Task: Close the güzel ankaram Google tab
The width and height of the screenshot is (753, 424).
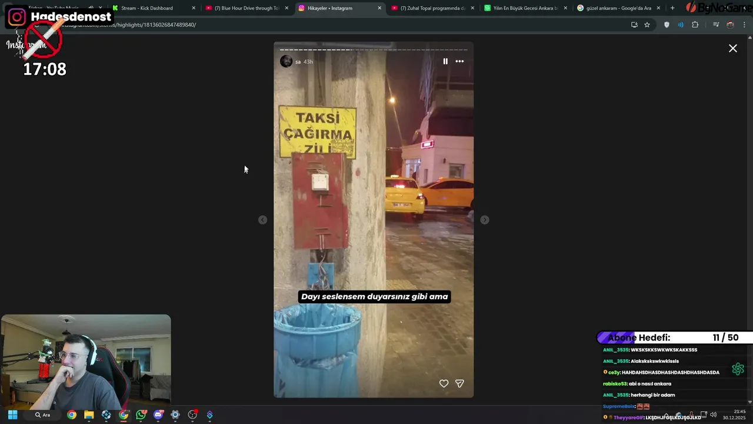Action: 658,8
